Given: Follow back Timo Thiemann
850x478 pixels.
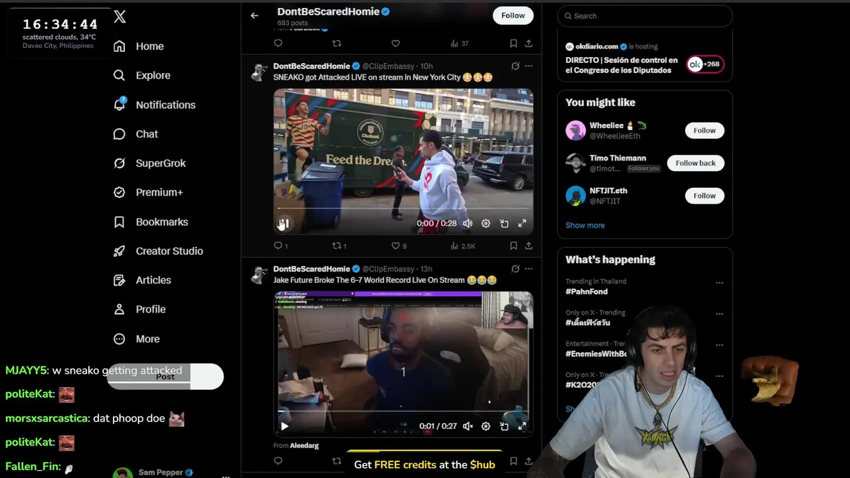Looking at the screenshot, I should coord(695,163).
